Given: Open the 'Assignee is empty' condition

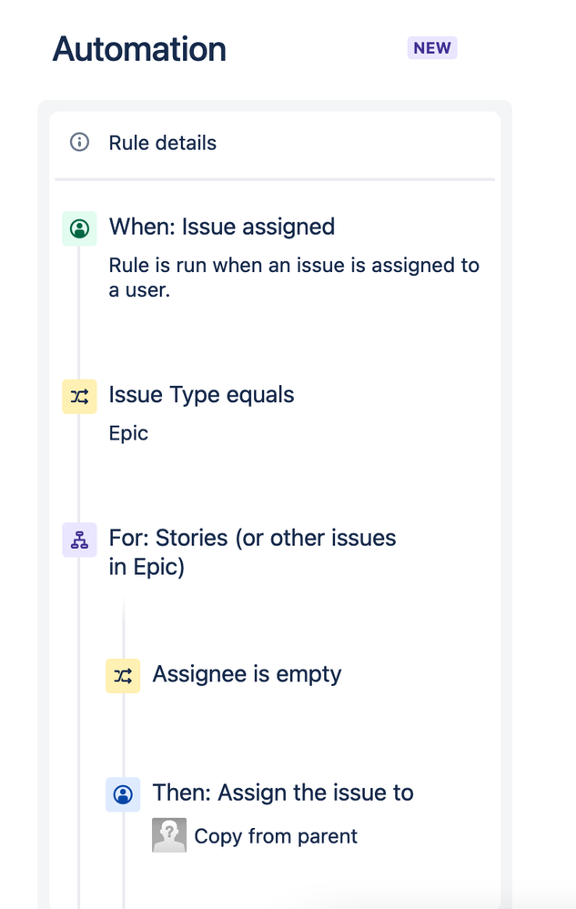Looking at the screenshot, I should [247, 674].
